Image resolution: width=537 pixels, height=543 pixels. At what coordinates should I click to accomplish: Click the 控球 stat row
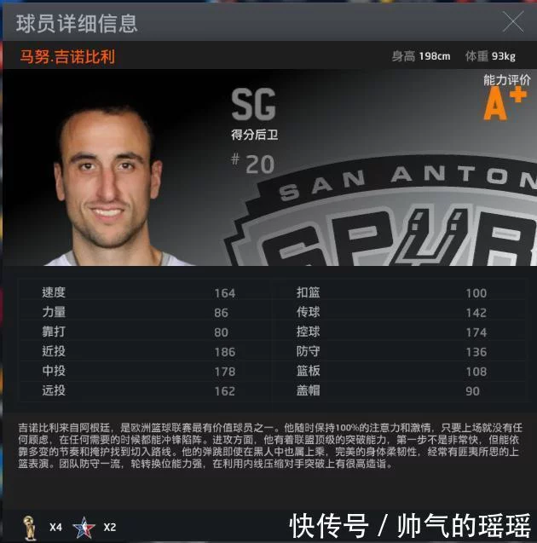pyautogui.click(x=398, y=332)
